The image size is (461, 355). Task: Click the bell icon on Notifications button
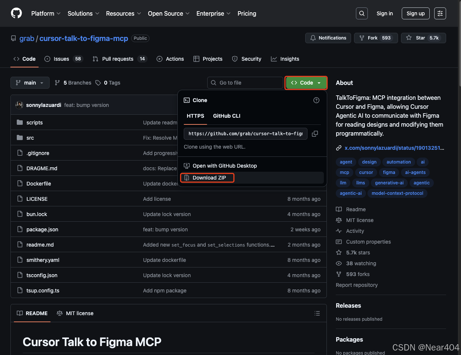[313, 38]
